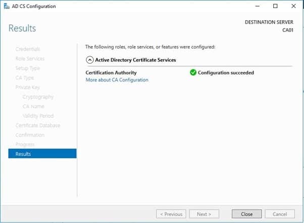Select the CA Type step
Image resolution: width=304 pixels, height=223 pixels.
[x=25, y=78]
